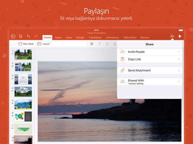
Task: Open the font color A button
Action: [x=115, y=44]
